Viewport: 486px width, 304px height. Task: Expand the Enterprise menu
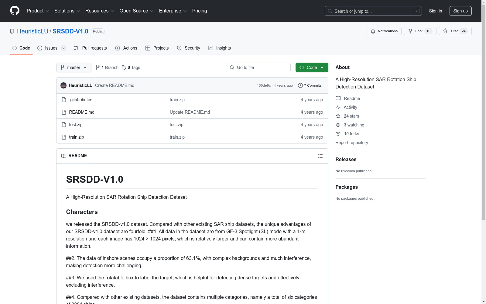173,11
